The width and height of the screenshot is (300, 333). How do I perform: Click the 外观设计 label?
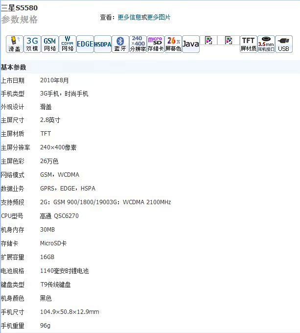click(x=13, y=107)
